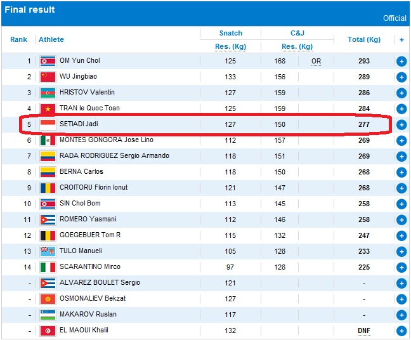The width and height of the screenshot is (411, 340).
Task: Click the Indonesia flag beside SETIADI Jadi
Action: 48,124
